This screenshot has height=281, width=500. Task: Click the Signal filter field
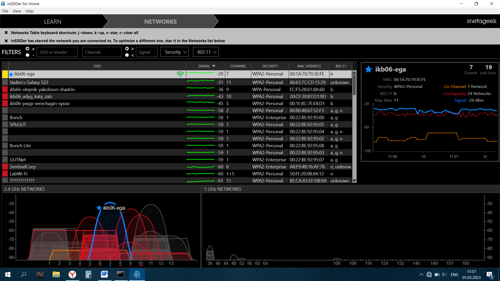[x=147, y=52]
